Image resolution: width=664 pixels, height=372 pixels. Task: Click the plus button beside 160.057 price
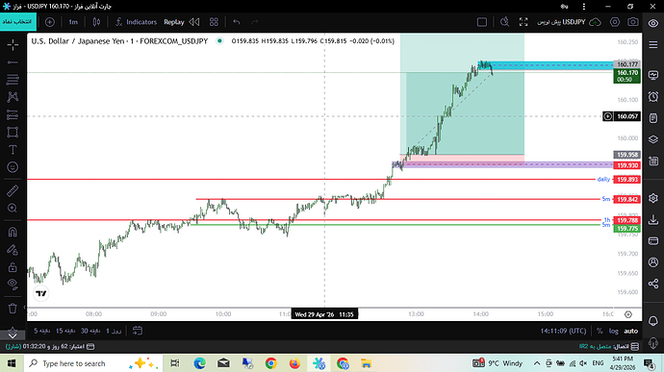click(607, 116)
